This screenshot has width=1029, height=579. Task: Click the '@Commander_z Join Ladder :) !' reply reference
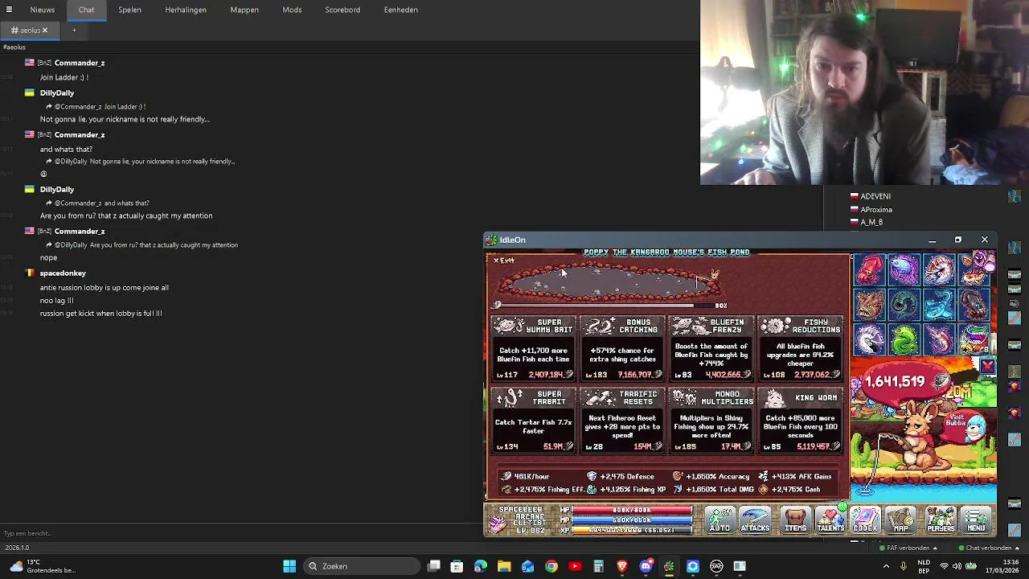click(101, 106)
